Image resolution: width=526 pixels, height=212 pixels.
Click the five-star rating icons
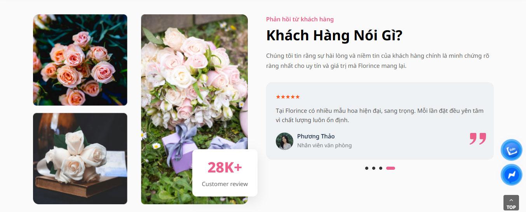coord(288,97)
